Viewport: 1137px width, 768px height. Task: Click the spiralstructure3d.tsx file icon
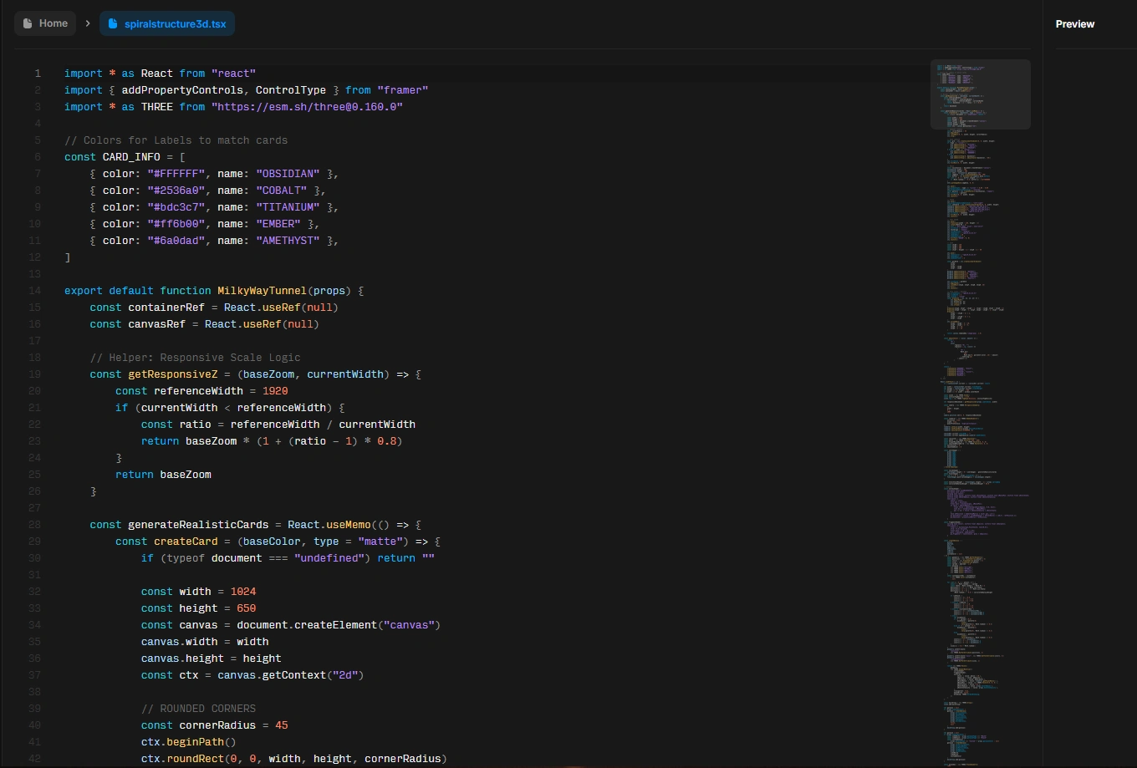tap(113, 23)
